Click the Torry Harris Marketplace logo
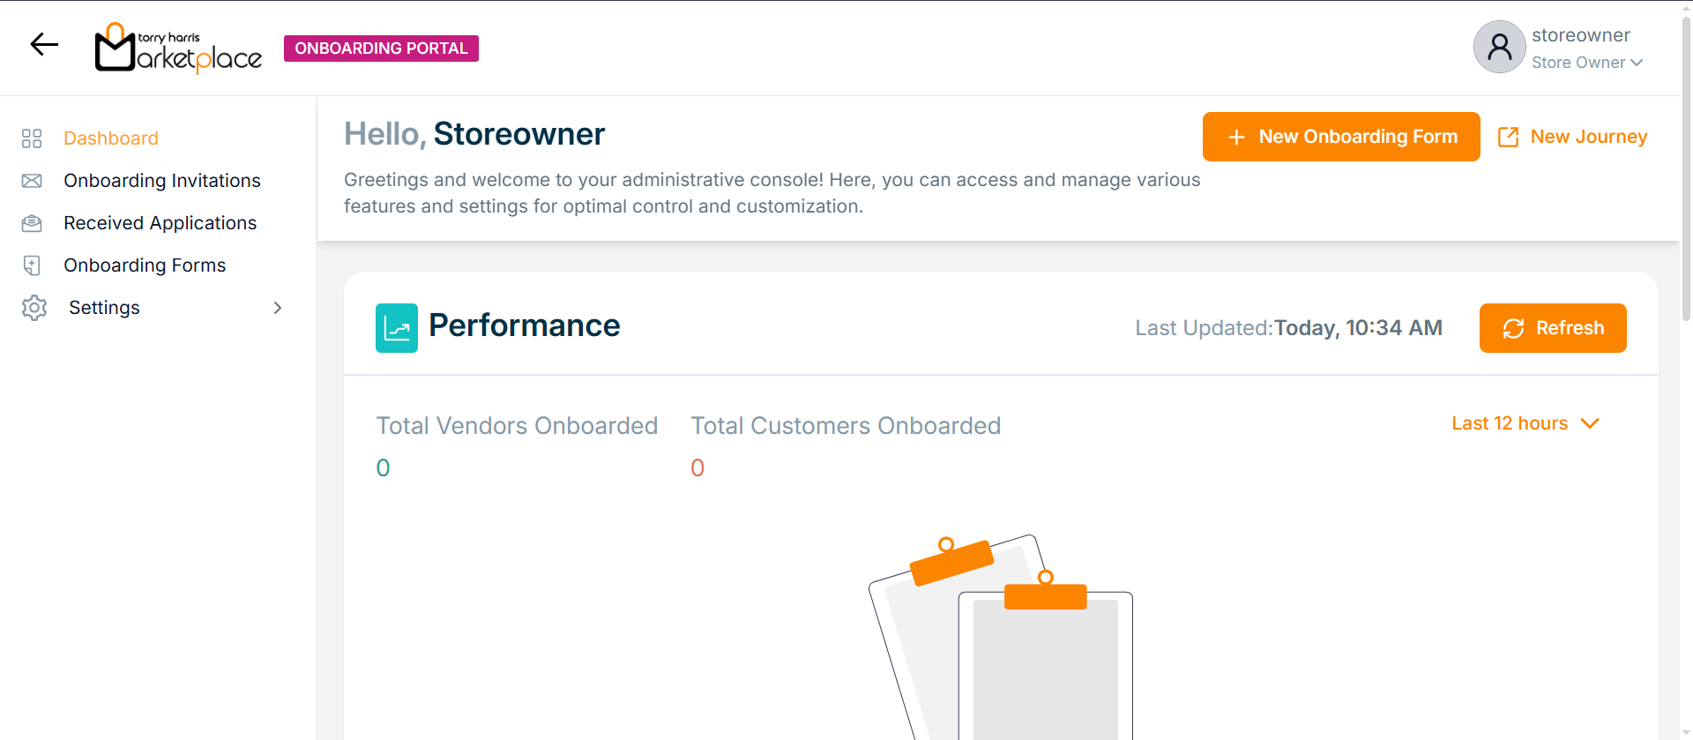1693x740 pixels. point(178,48)
